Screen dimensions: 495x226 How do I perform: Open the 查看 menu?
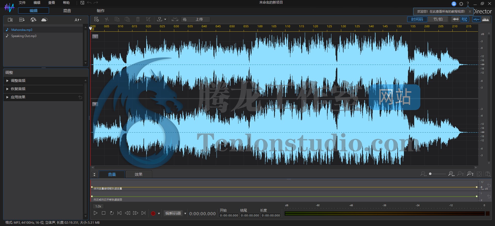pyautogui.click(x=52, y=3)
